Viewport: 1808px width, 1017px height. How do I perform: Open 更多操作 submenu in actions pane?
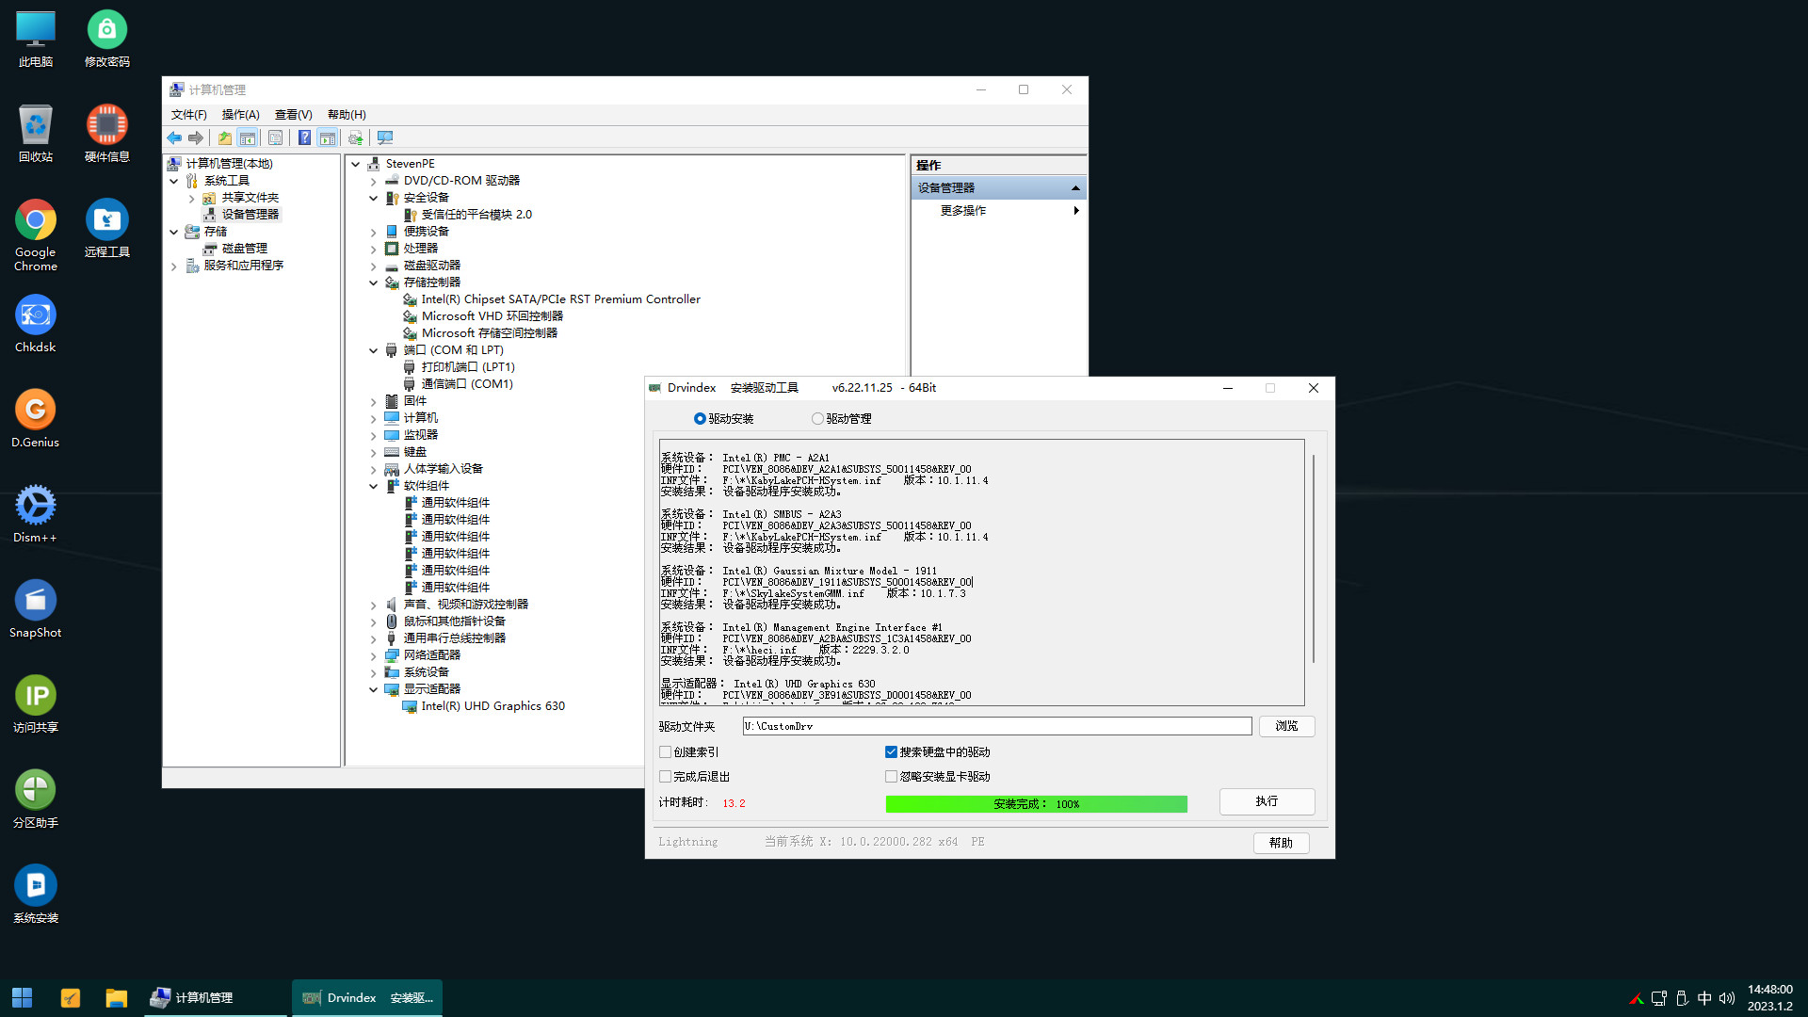click(998, 211)
